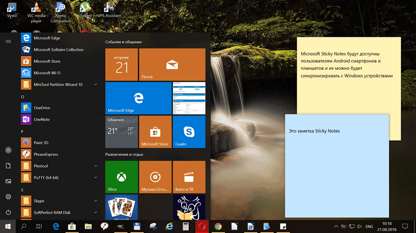The width and height of the screenshot is (416, 233).
Task: Open the Кино и ТВ tile
Action: coord(189,177)
